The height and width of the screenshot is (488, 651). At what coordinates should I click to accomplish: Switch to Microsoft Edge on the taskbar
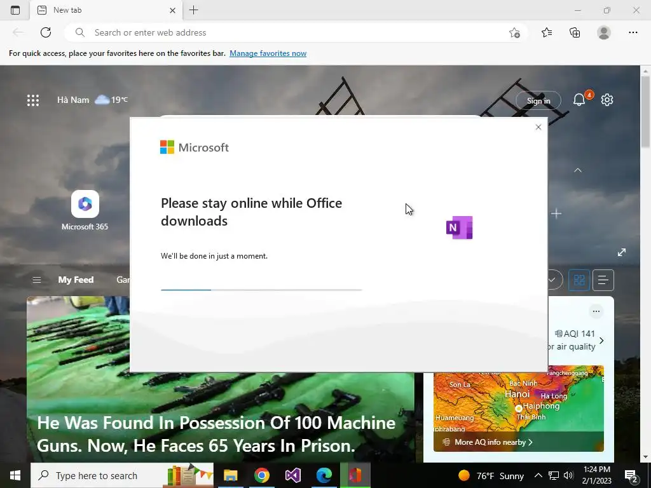[324, 475]
